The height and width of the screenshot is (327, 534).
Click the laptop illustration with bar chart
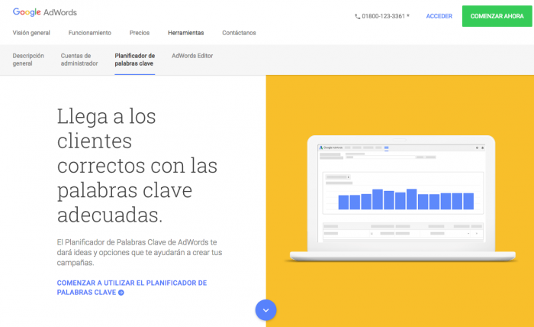click(402, 199)
